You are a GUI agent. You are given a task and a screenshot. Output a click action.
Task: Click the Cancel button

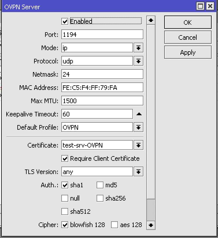pyautogui.click(x=188, y=37)
